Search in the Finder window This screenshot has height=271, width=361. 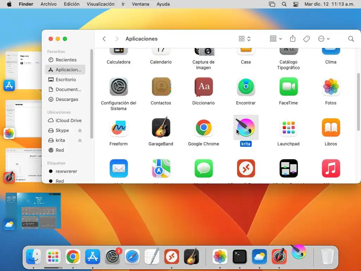pos(351,39)
